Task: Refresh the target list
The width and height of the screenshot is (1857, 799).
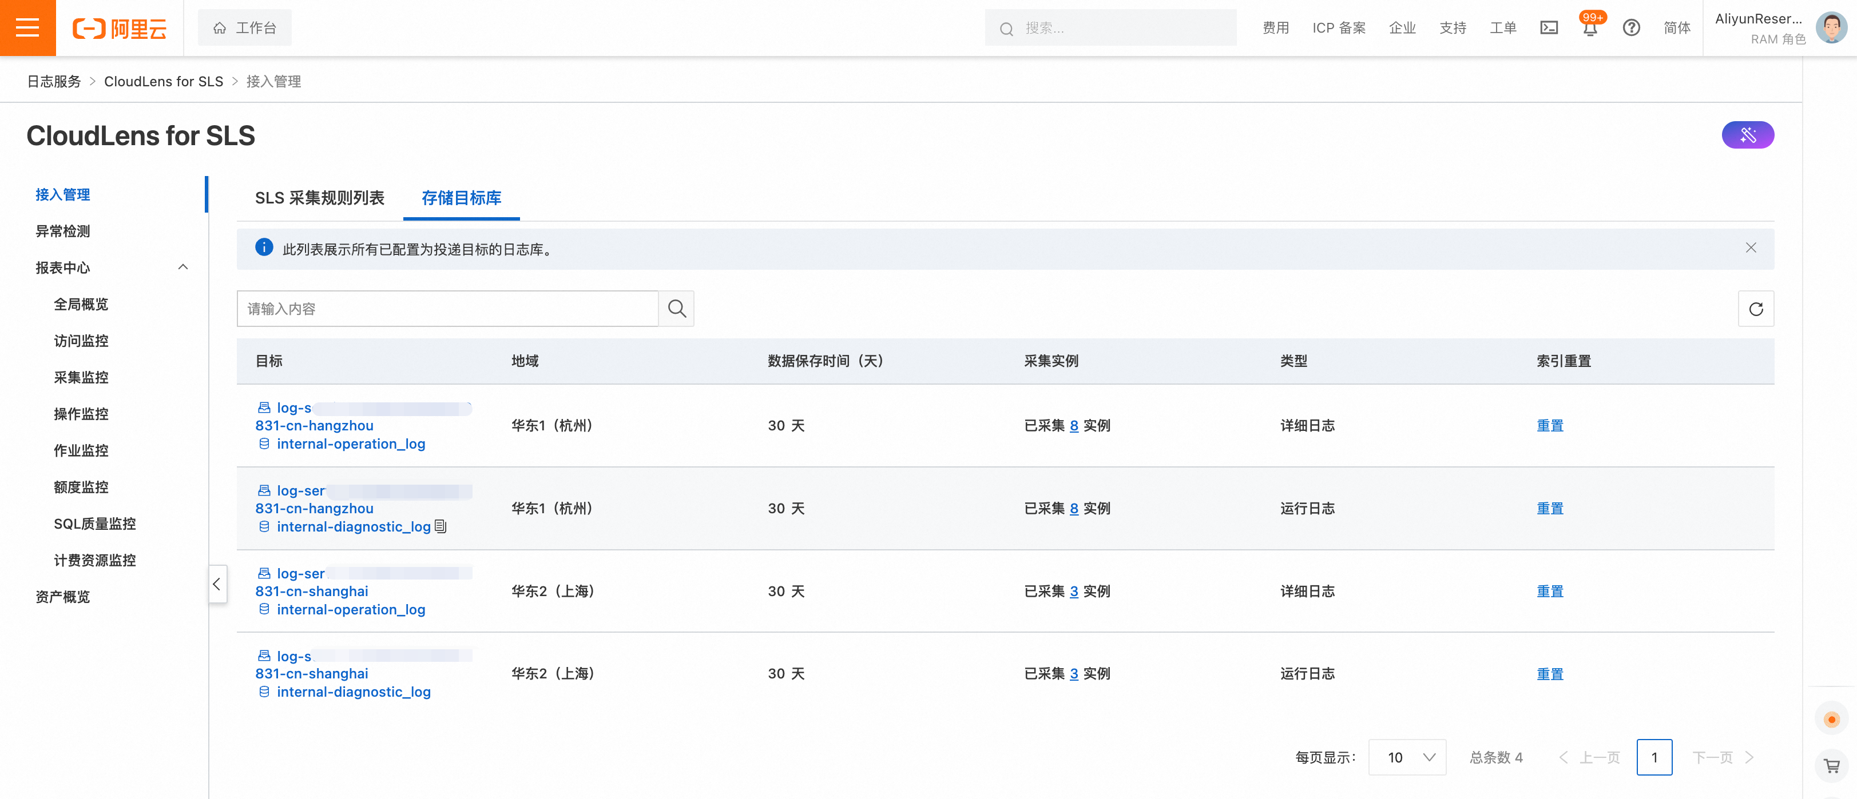Action: (x=1756, y=309)
